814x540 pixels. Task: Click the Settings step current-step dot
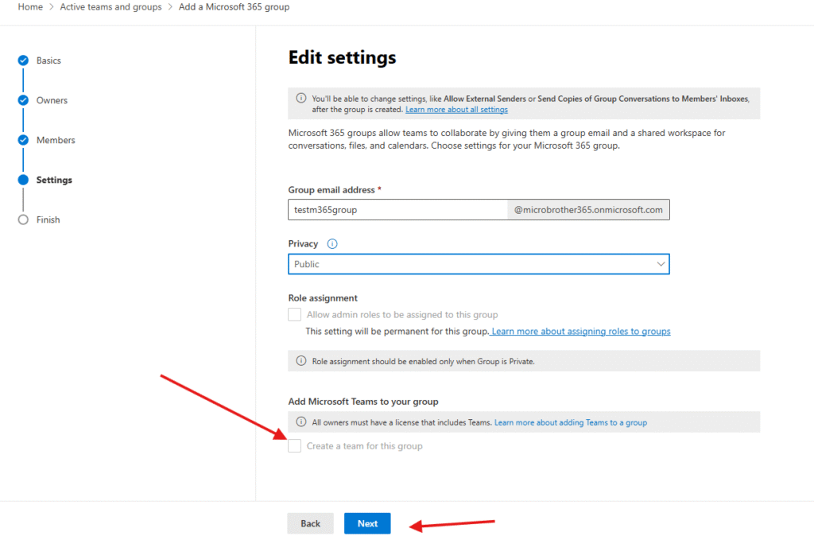(23, 180)
